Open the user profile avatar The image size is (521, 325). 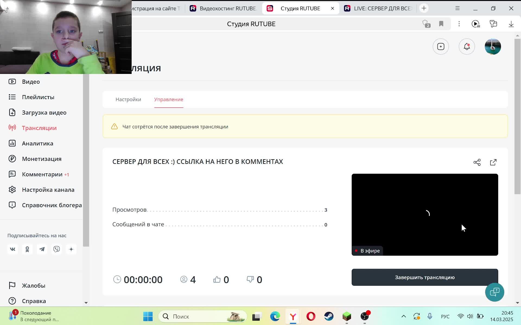click(493, 47)
